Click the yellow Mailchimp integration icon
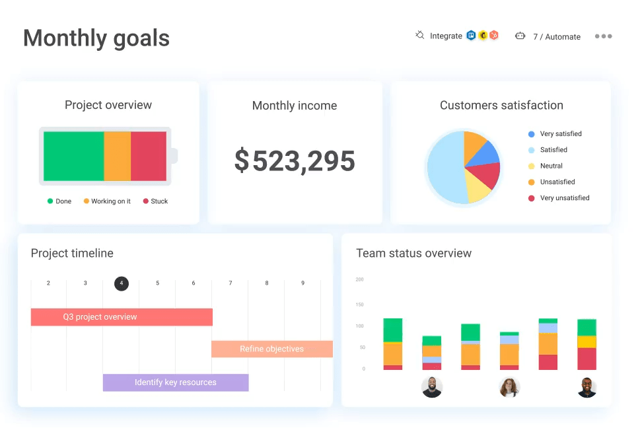Screen dimensions: 642x432 [x=483, y=36]
